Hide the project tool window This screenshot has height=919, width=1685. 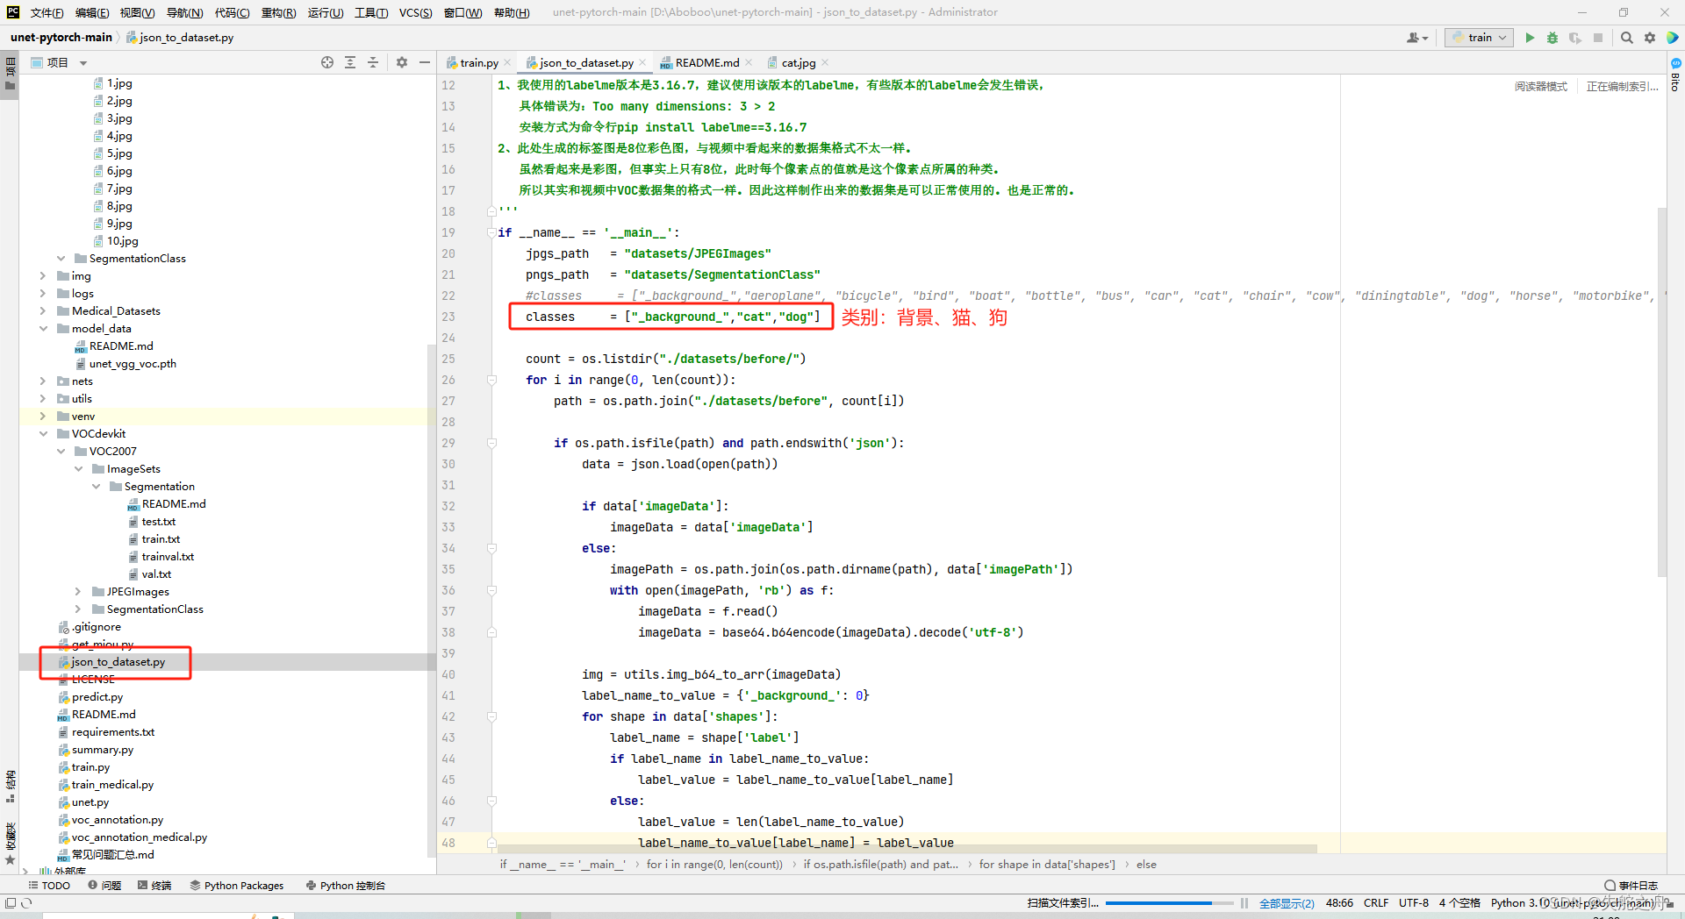pos(425,62)
